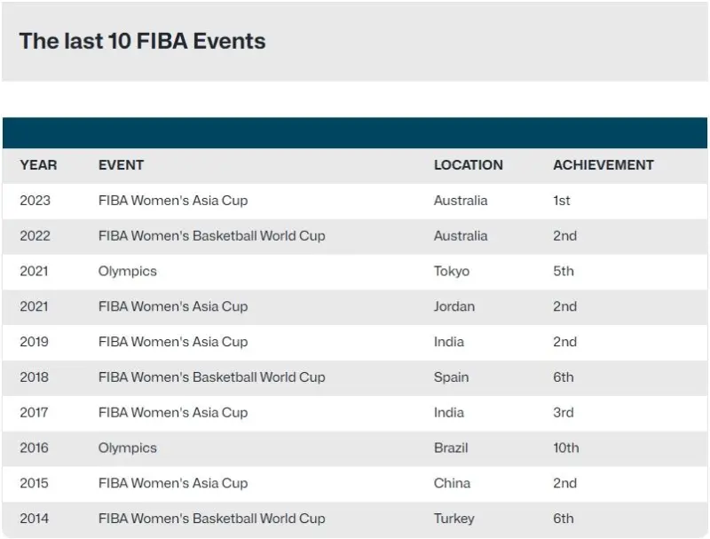Viewport: 710px width, 539px height.
Task: Select the 2023 FIBA Women's Asia Cup event
Action: click(173, 201)
